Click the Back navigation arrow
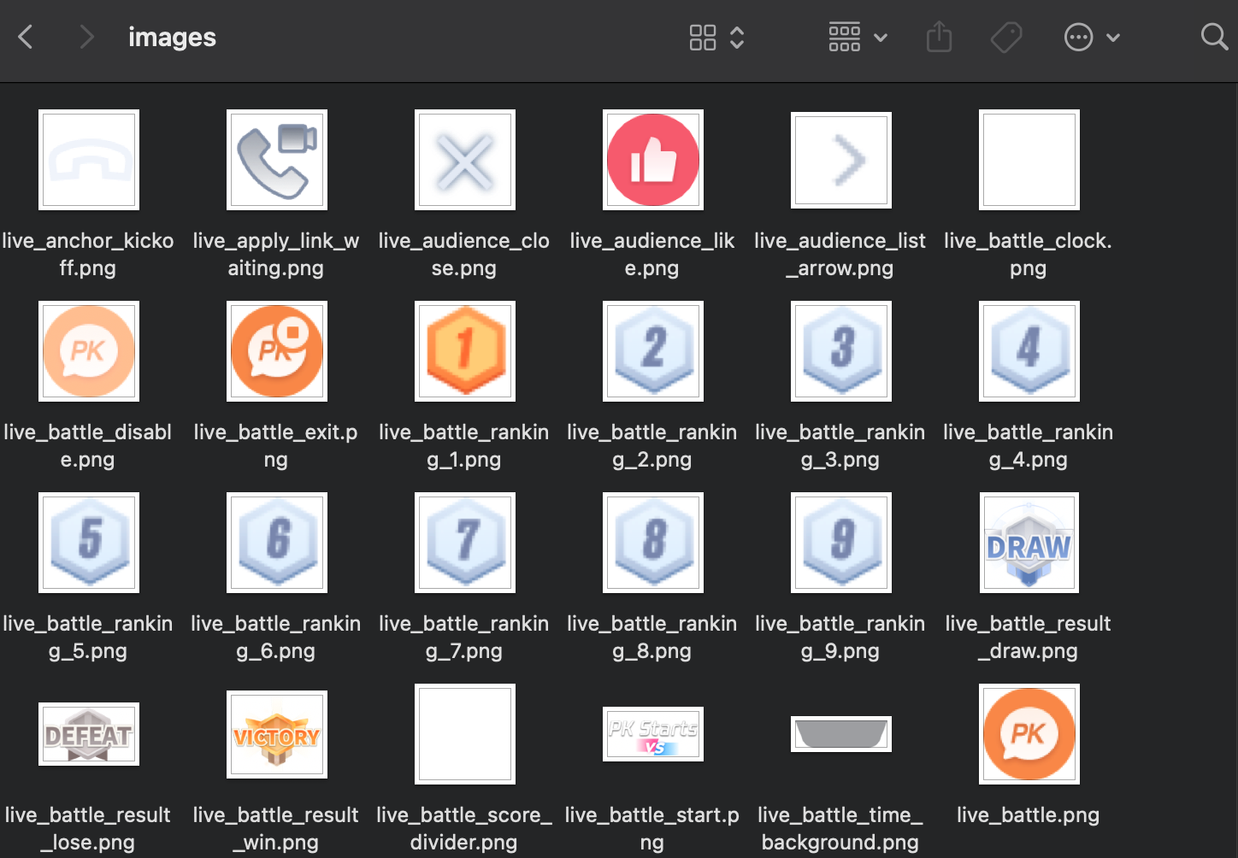 [x=26, y=37]
